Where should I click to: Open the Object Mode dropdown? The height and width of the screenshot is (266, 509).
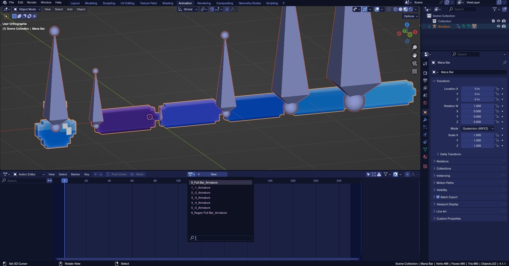pyautogui.click(x=27, y=9)
